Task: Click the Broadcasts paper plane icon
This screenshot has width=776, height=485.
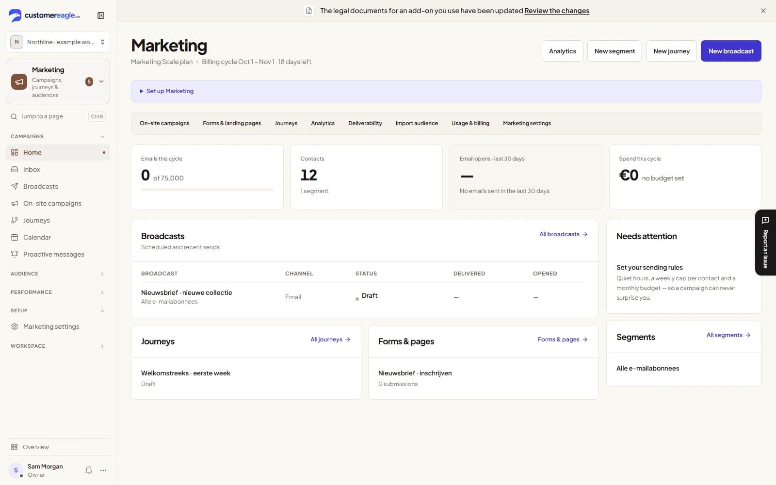Action: tap(15, 186)
